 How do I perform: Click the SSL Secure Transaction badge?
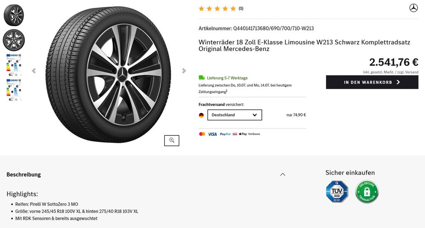tap(367, 191)
